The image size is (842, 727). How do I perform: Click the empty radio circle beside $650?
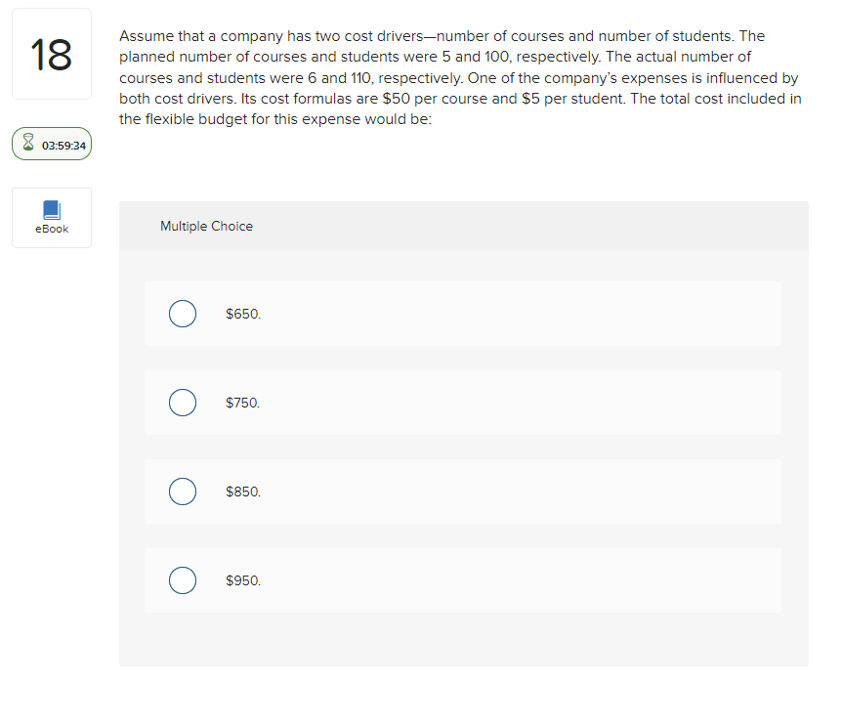(x=183, y=314)
